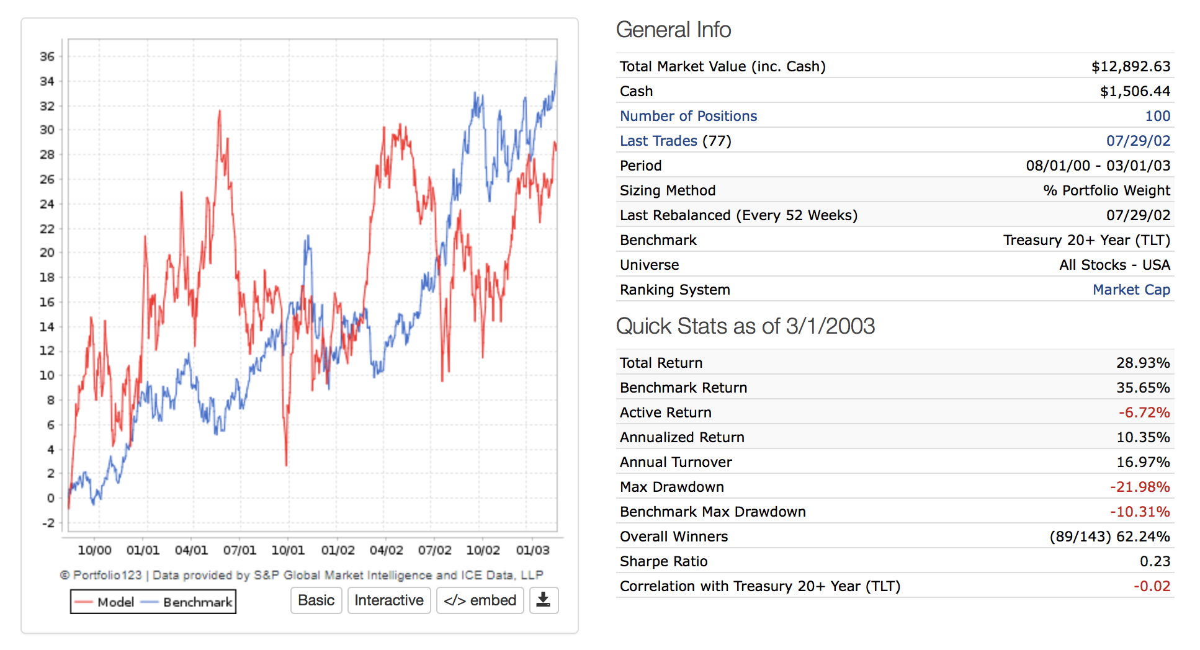Click the Max Drawdown value
1200x650 pixels.
1140,487
